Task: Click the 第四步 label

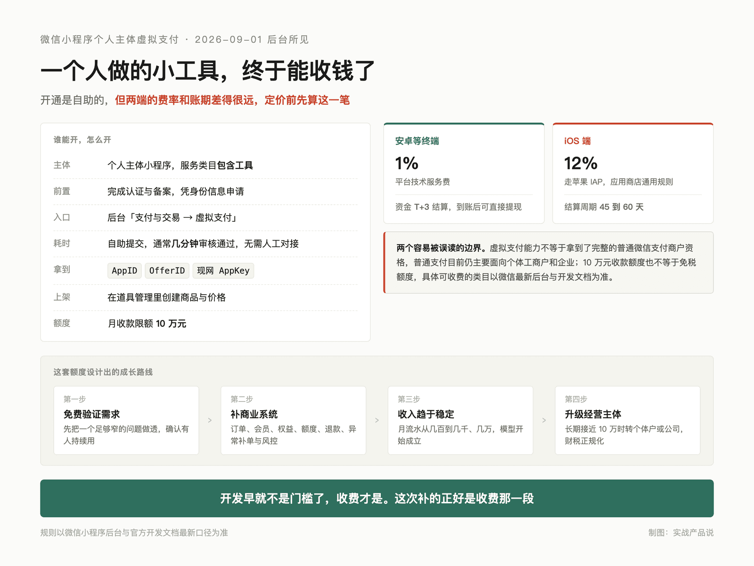Action: coord(576,399)
